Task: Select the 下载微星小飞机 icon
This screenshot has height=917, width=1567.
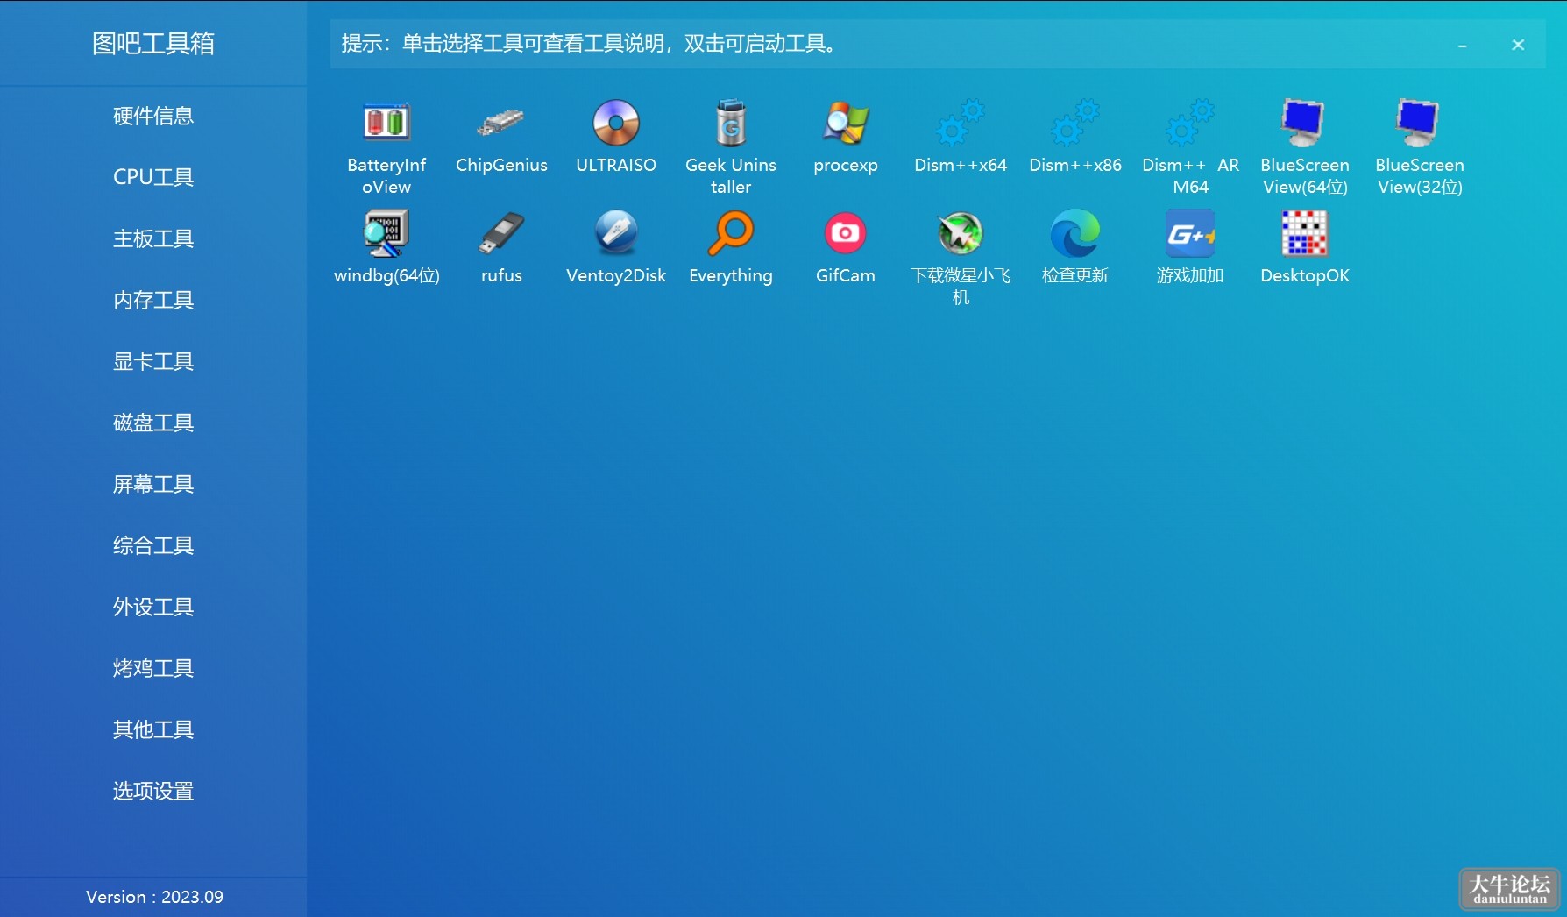Action: click(x=961, y=233)
